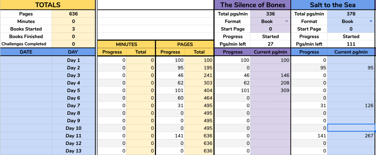The width and height of the screenshot is (376, 155).
Task: Select Salt to the Sea current pg/min 267
Action: tap(351, 136)
